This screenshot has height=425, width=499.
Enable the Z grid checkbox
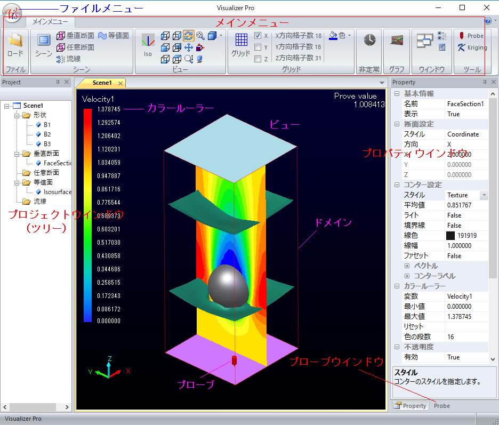[258, 59]
